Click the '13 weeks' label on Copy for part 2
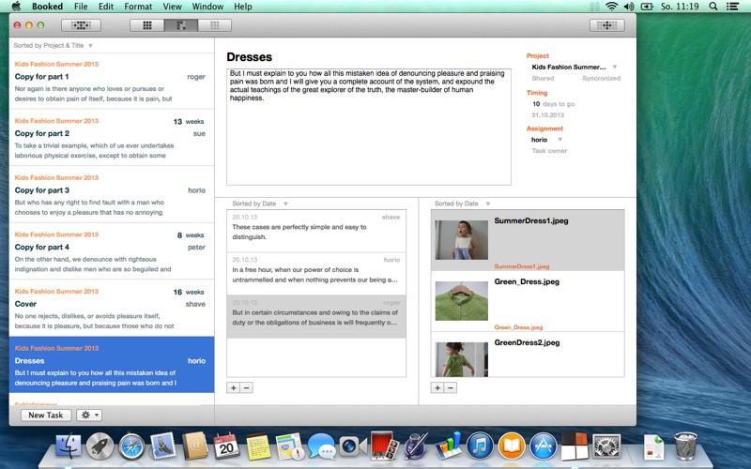The height and width of the screenshot is (469, 751). [x=189, y=122]
